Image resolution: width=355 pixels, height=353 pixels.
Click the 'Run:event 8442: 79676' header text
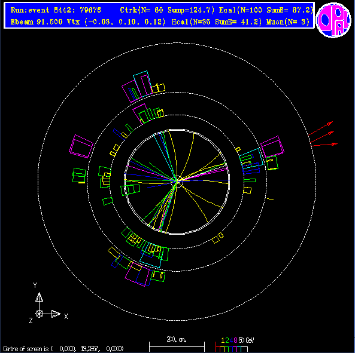[x=56, y=10]
